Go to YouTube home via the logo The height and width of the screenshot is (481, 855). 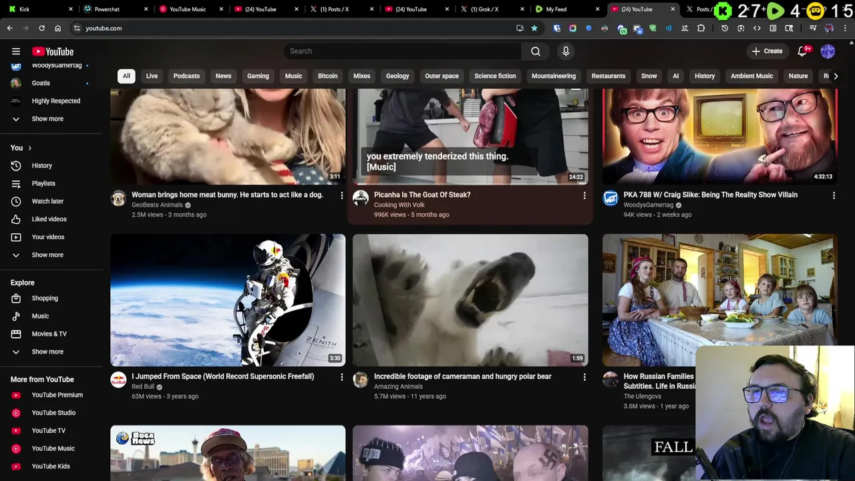[x=53, y=51]
